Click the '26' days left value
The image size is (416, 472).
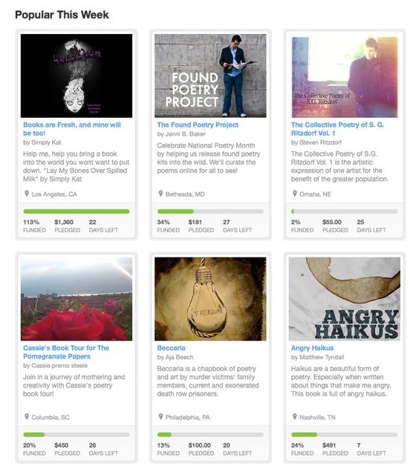click(92, 445)
